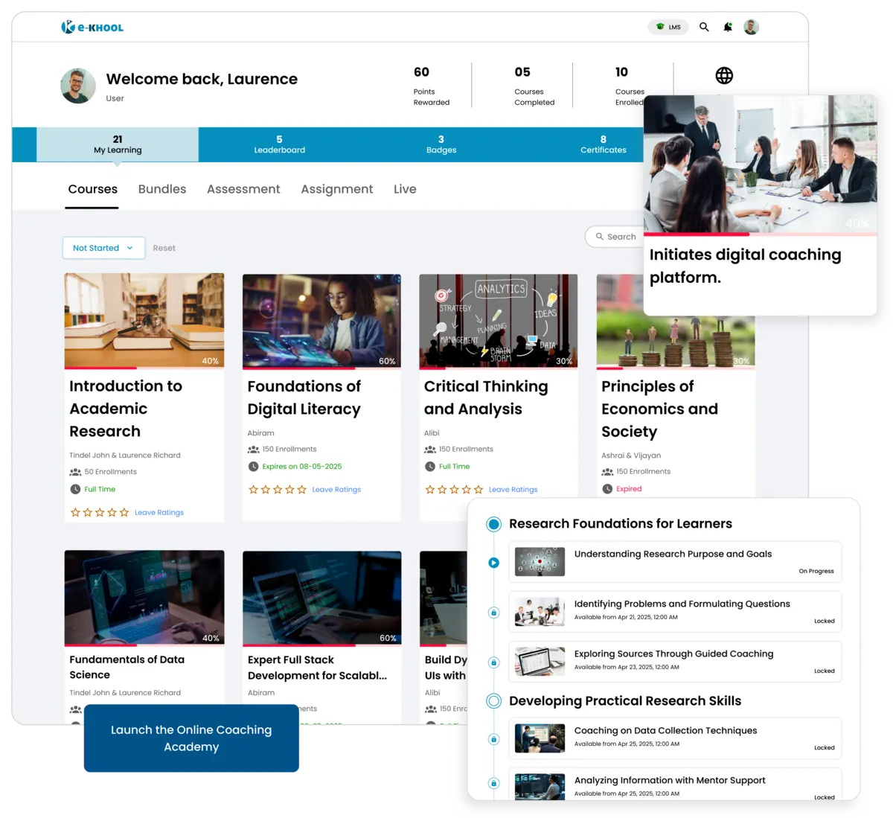
Task: Give one star to Critical Thinking and Analysis
Action: 429,489
